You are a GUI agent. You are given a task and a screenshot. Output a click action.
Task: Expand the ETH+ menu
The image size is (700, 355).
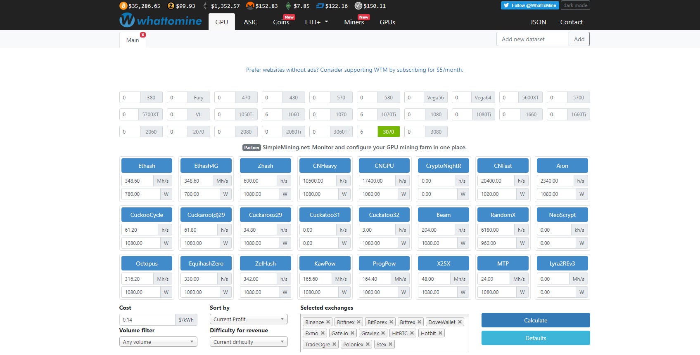click(x=316, y=22)
